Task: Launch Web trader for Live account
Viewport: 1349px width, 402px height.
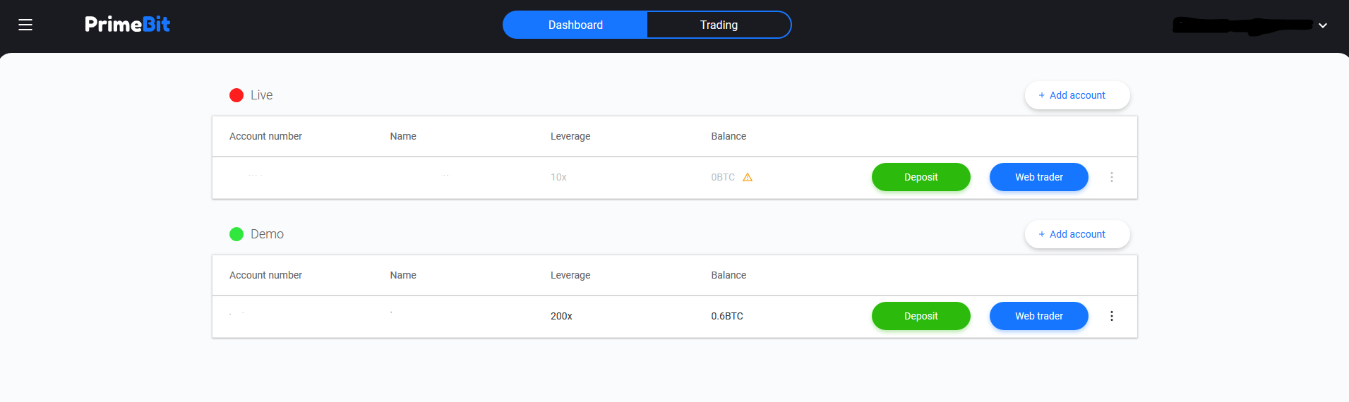Action: pyautogui.click(x=1038, y=177)
